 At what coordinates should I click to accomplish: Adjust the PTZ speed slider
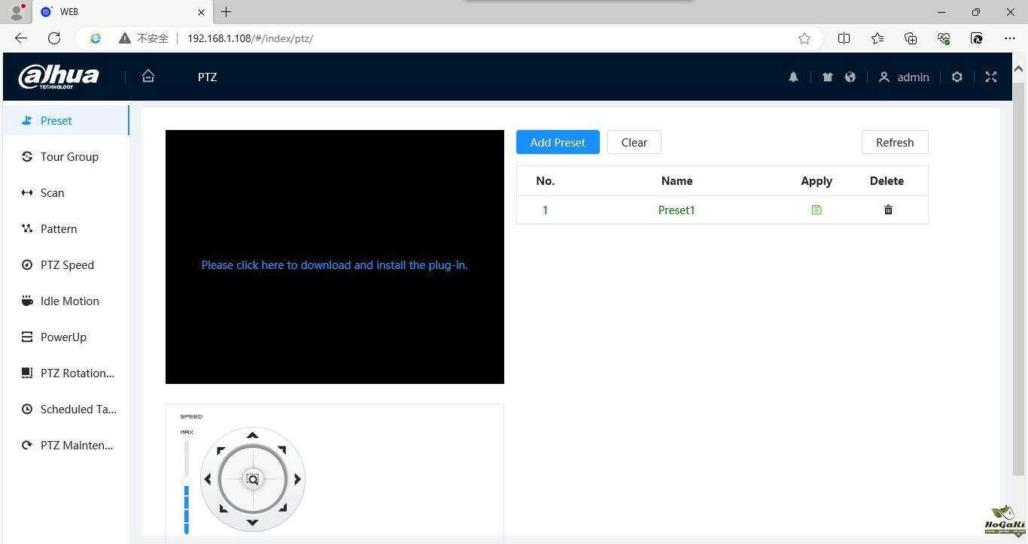point(187,481)
